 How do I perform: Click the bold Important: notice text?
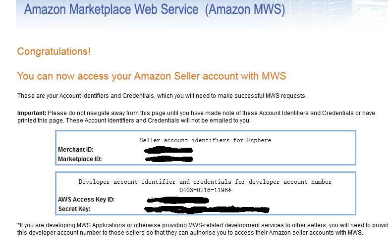(32, 113)
